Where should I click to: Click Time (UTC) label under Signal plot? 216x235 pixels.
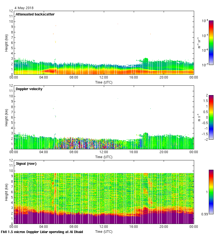click(x=104, y=231)
